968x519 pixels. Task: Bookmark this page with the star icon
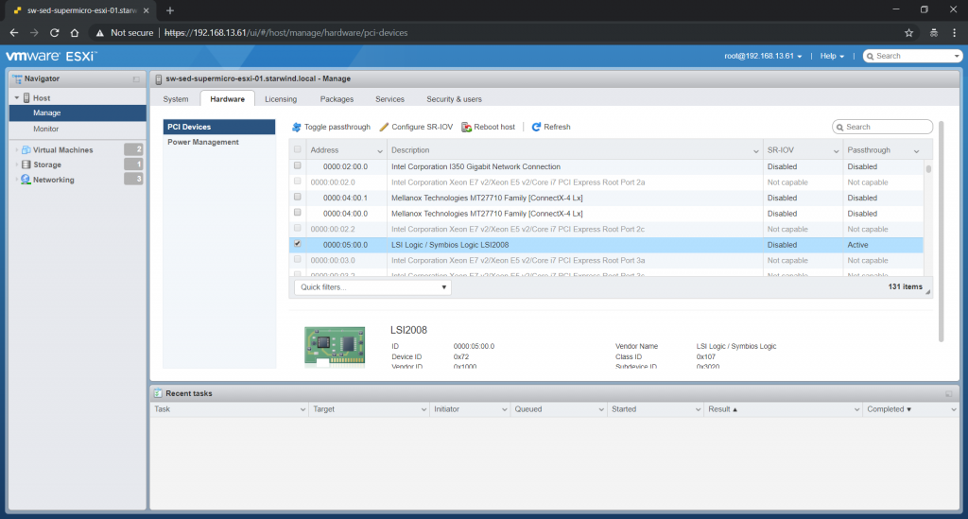click(x=908, y=33)
